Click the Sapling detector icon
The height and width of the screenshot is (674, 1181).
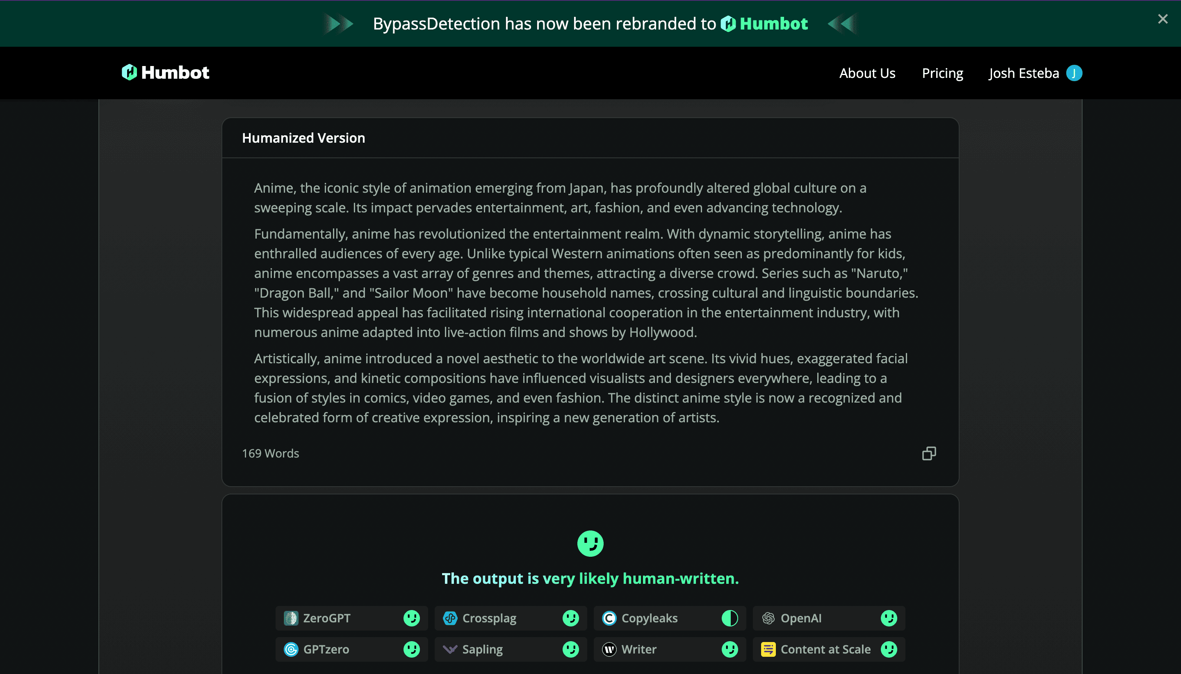(450, 649)
